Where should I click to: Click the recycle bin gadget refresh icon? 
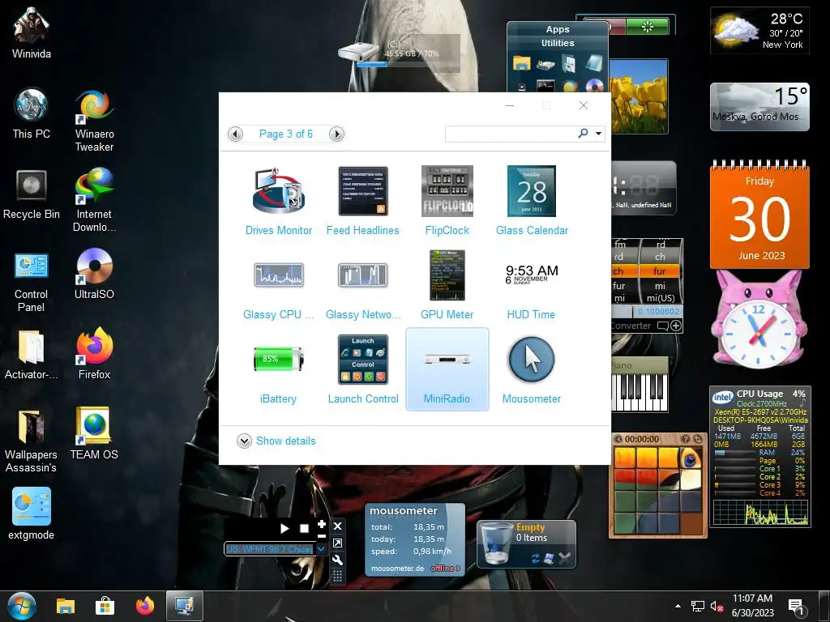(x=535, y=559)
